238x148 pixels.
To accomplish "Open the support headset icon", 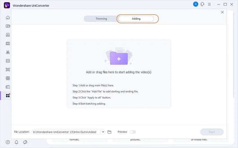I will pos(202,4).
